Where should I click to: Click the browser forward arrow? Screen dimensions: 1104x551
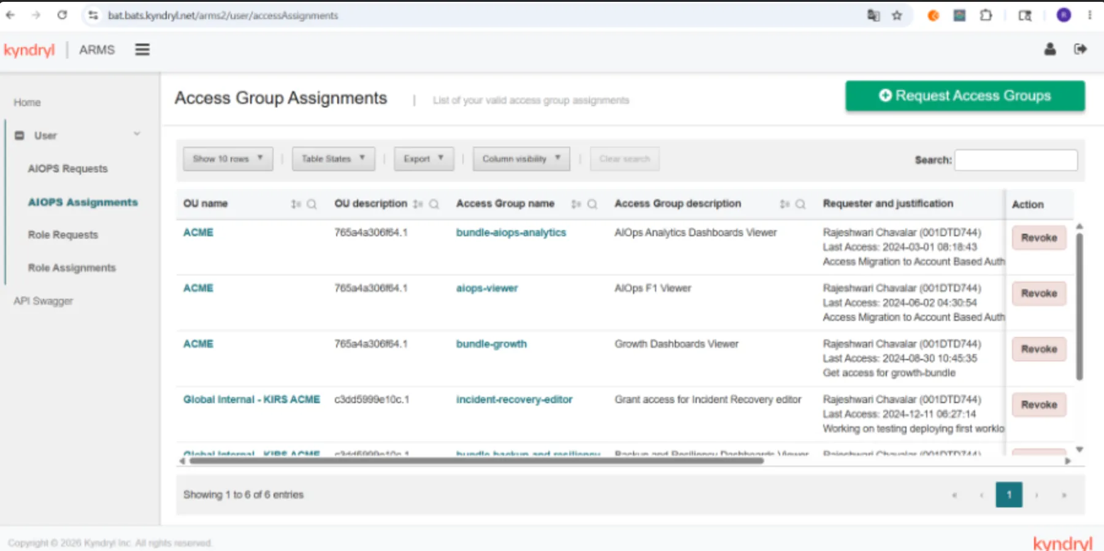[x=36, y=15]
